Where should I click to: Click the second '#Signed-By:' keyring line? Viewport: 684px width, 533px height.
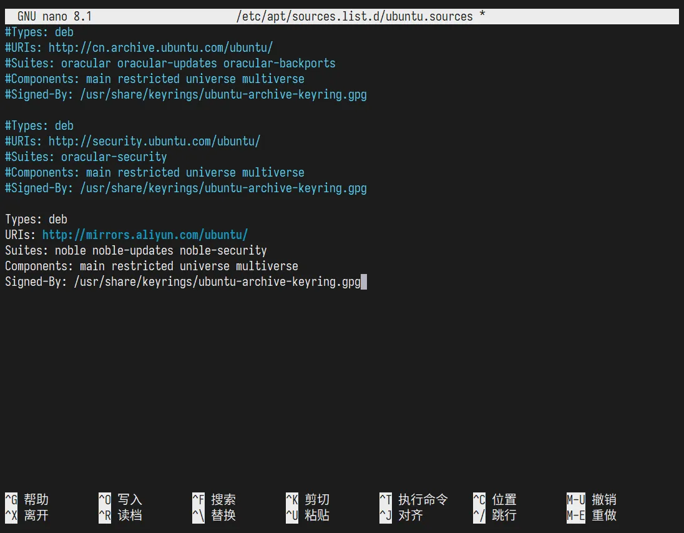point(186,188)
